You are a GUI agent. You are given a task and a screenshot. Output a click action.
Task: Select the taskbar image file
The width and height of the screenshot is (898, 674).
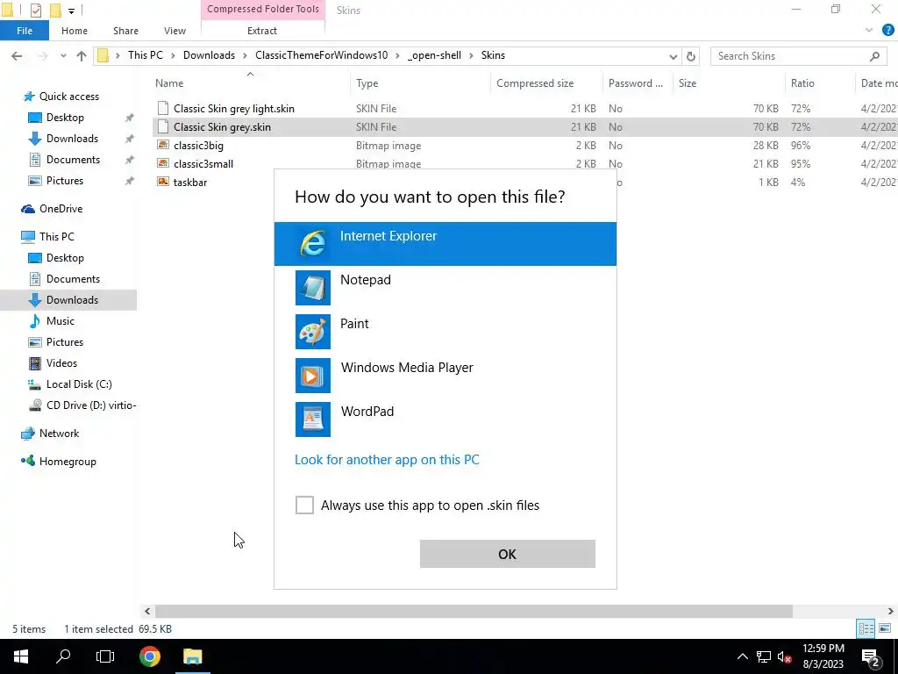tap(190, 182)
